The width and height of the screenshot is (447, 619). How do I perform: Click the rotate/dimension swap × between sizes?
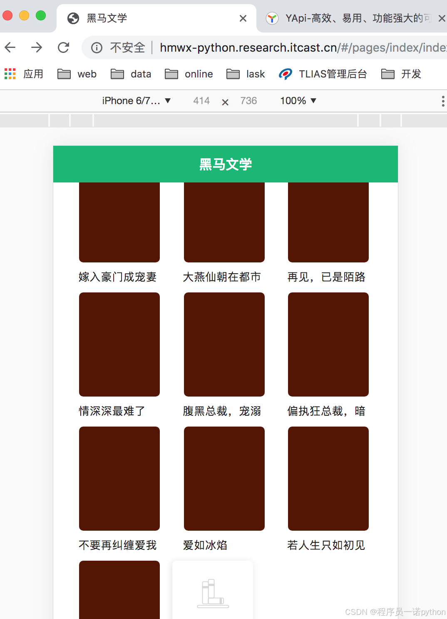pos(225,102)
